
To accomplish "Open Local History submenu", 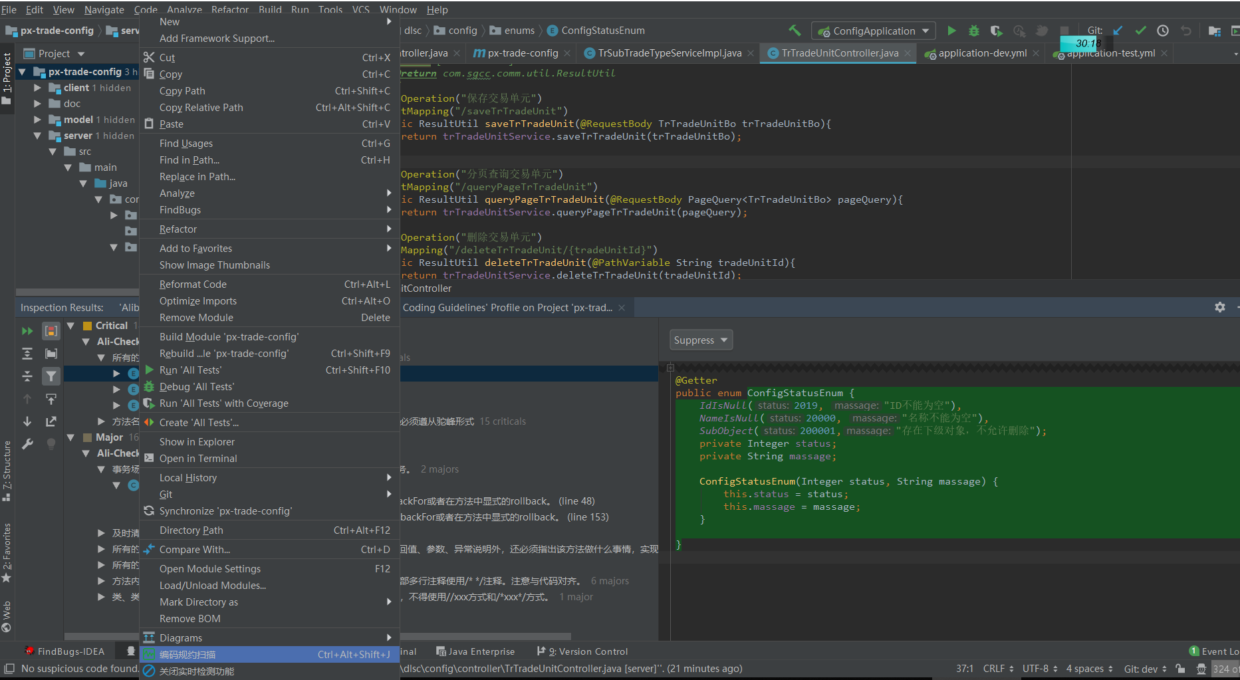I will [269, 478].
